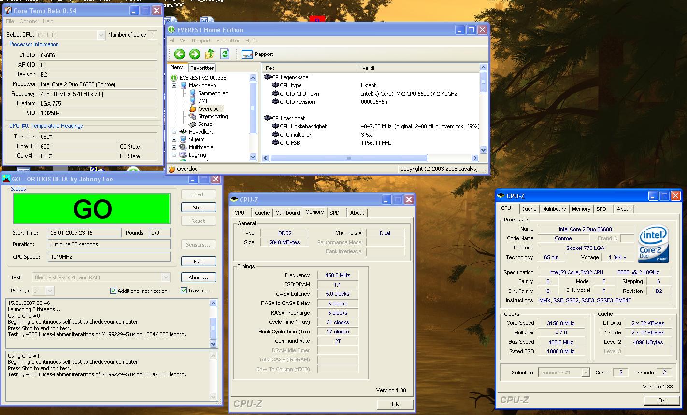Expand the Hovedkort tree node
Screen dimensions: 687x415
[174, 132]
